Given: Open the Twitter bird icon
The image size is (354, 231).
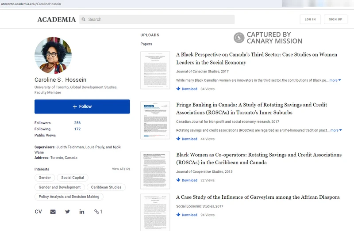Looking at the screenshot, I should point(68,212).
